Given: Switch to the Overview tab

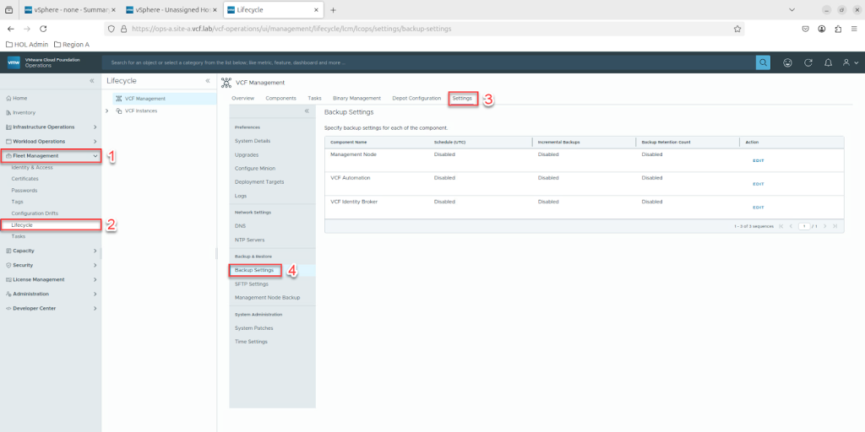Looking at the screenshot, I should pos(242,98).
